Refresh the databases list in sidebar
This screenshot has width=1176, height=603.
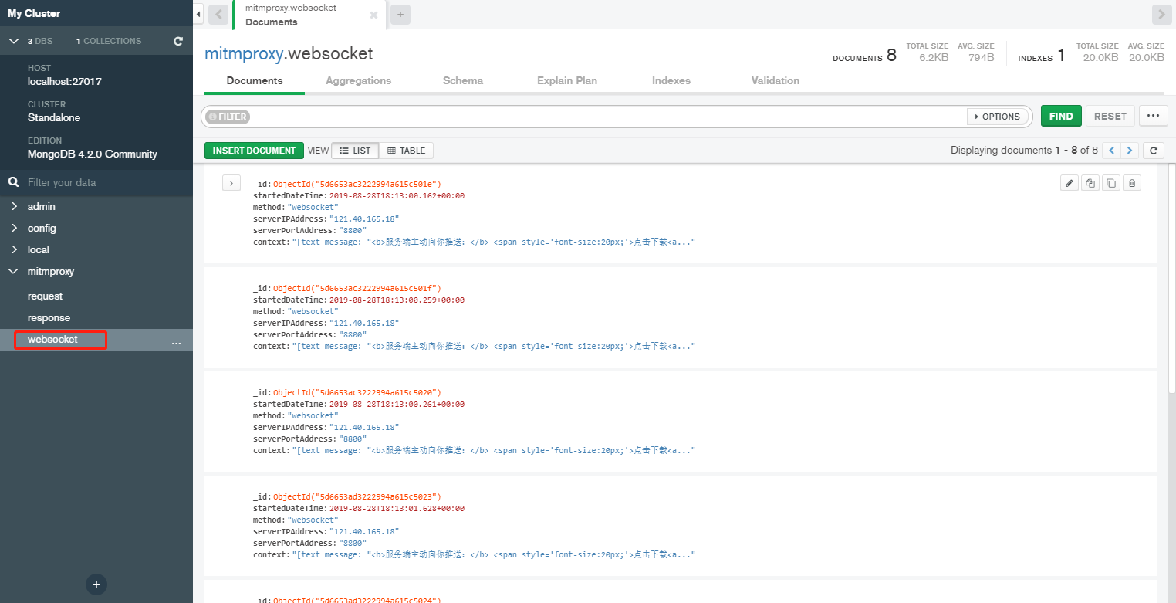[178, 41]
